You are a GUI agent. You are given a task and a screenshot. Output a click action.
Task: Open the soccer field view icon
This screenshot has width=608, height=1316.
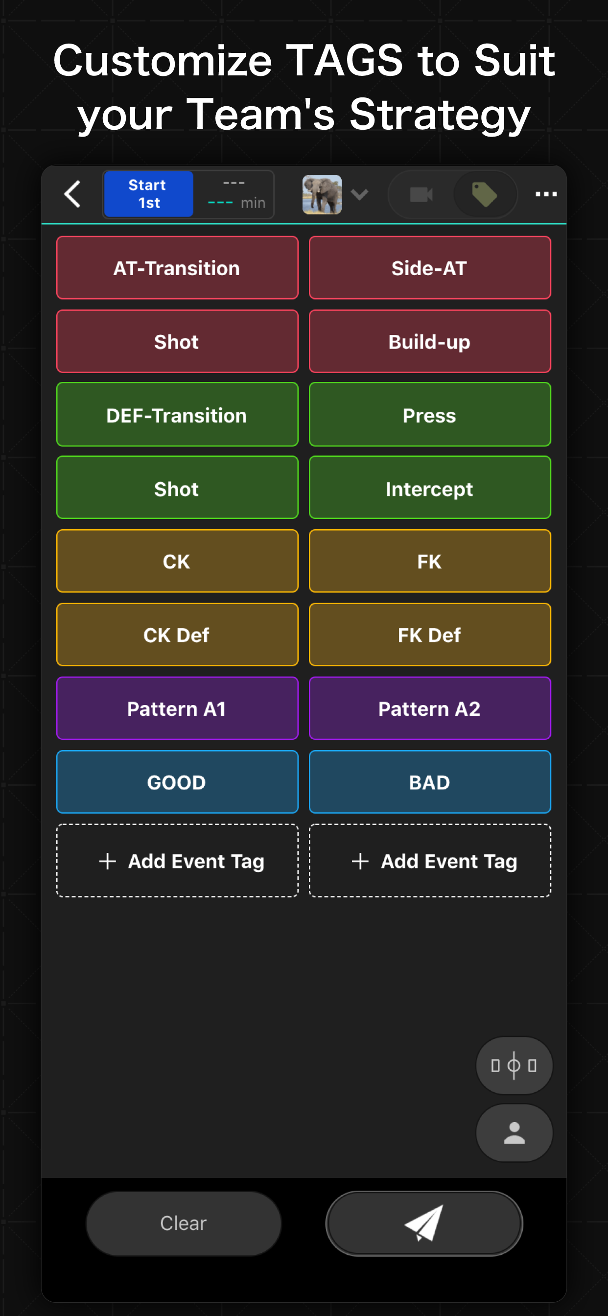coord(514,1065)
